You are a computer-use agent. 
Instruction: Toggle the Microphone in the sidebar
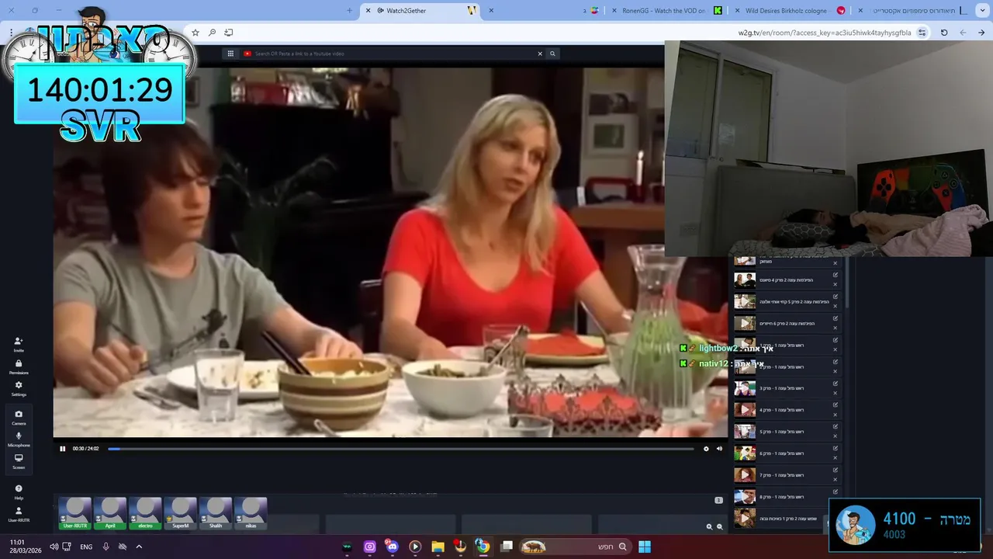pyautogui.click(x=19, y=439)
